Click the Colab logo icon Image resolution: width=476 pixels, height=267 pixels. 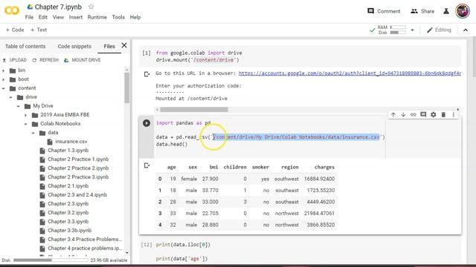(x=12, y=11)
